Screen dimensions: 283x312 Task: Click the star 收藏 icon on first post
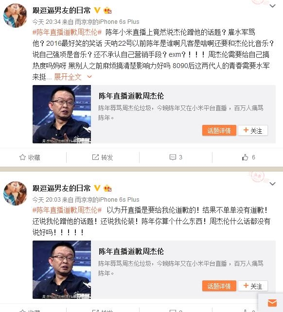(22, 157)
